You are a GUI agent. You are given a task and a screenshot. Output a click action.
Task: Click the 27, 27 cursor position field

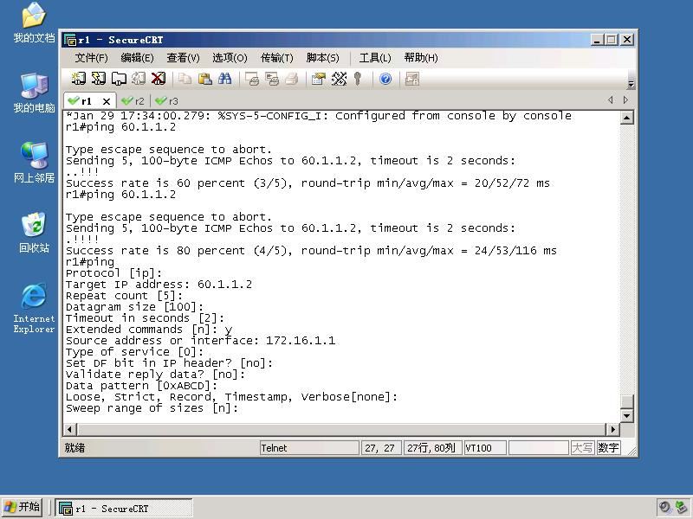coord(380,448)
